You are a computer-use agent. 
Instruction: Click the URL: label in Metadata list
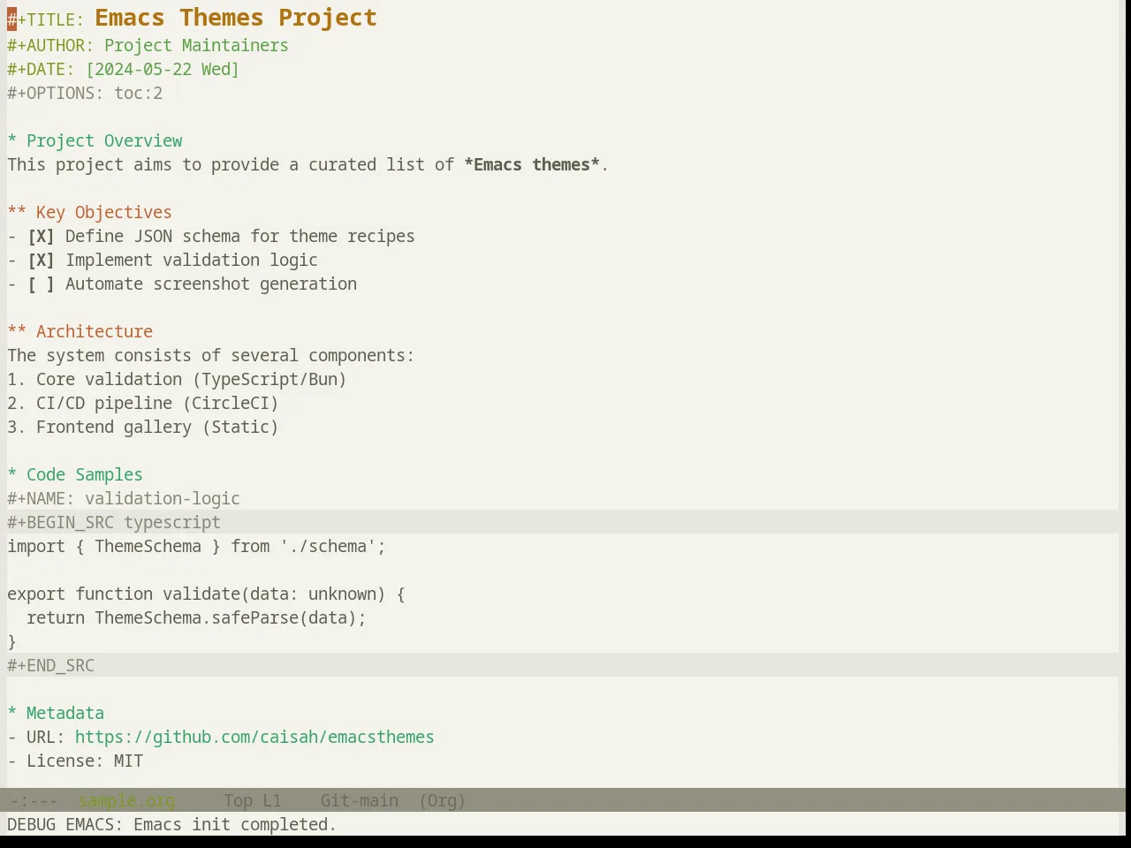point(46,738)
